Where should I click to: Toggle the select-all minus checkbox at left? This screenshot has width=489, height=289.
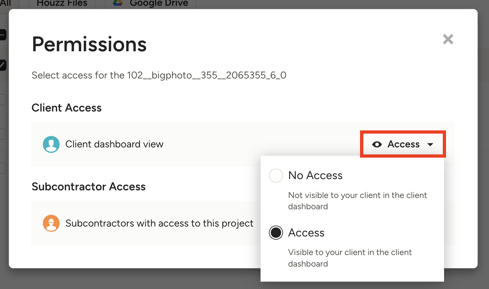(x=3, y=35)
